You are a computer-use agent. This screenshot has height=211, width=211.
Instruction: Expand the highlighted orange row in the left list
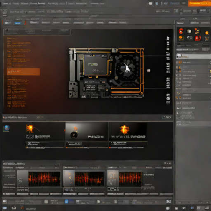[23, 72]
